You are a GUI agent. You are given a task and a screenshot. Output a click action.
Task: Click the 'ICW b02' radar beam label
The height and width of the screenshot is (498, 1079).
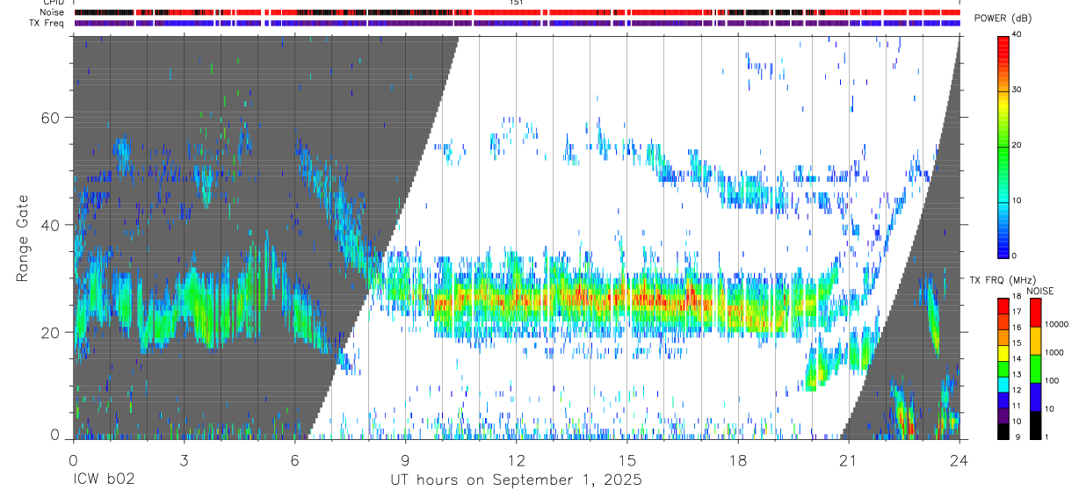coord(105,480)
